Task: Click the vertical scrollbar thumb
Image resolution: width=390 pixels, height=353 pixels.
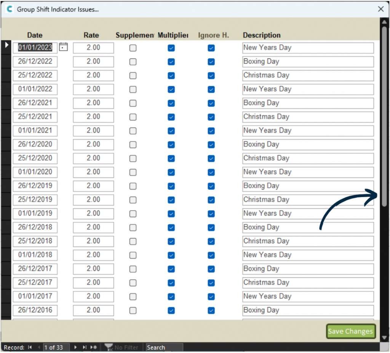Action: 384,116
